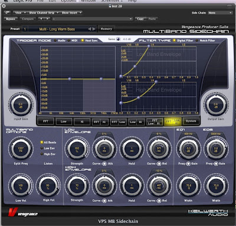Click the Output Gain knob
Screen dimensions: 236x226
coord(216,105)
